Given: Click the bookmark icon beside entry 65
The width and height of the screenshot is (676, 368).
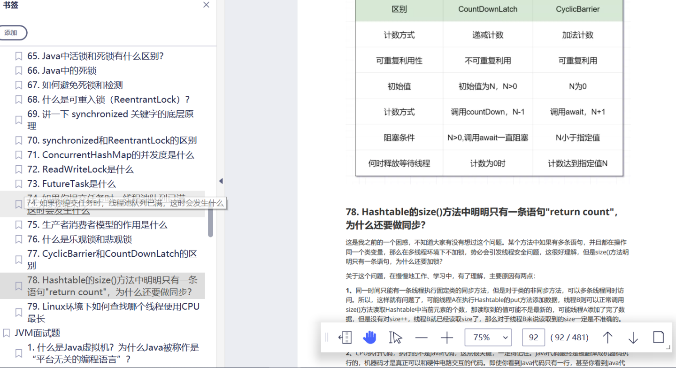Looking at the screenshot, I should click(x=18, y=55).
